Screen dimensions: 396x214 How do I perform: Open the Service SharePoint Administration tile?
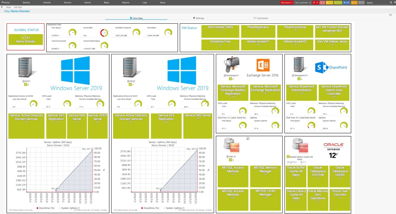tap(301, 92)
